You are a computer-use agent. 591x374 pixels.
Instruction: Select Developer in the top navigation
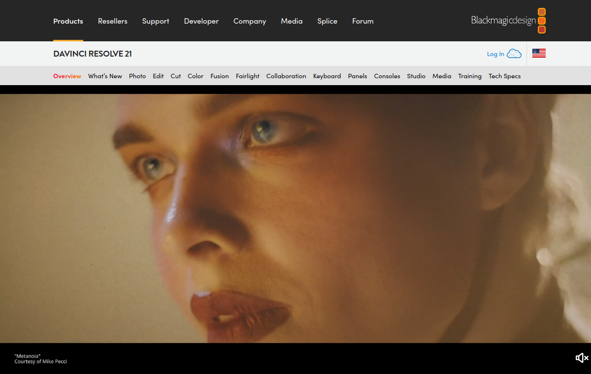tap(201, 21)
